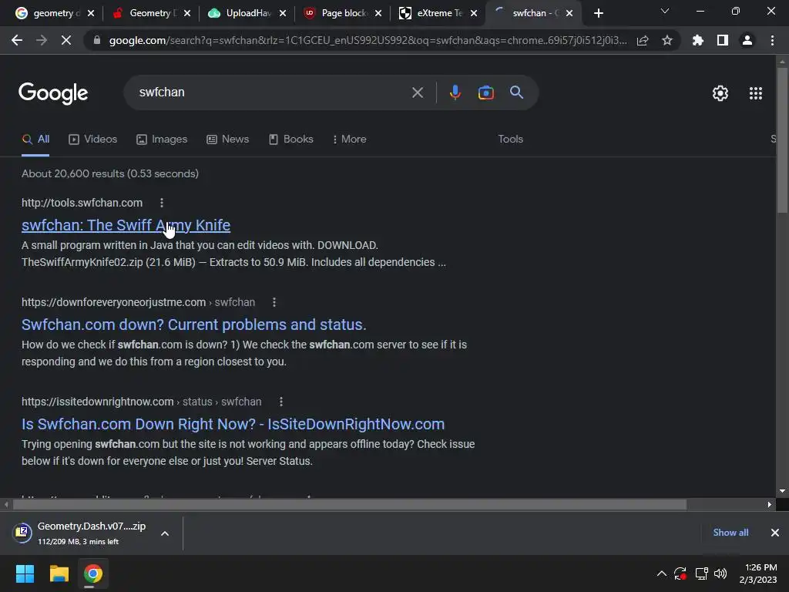Open search Tools button
The width and height of the screenshot is (789, 592).
510,139
